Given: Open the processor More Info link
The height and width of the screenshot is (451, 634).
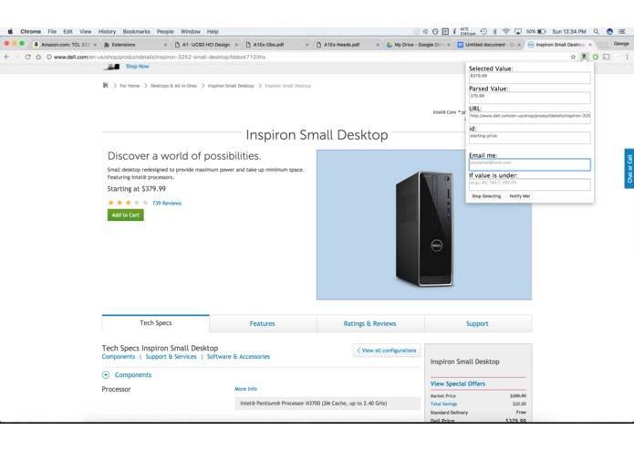Looking at the screenshot, I should 245,389.
